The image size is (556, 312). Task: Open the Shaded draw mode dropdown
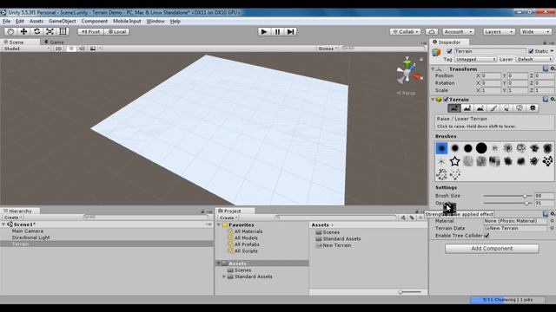pos(27,49)
